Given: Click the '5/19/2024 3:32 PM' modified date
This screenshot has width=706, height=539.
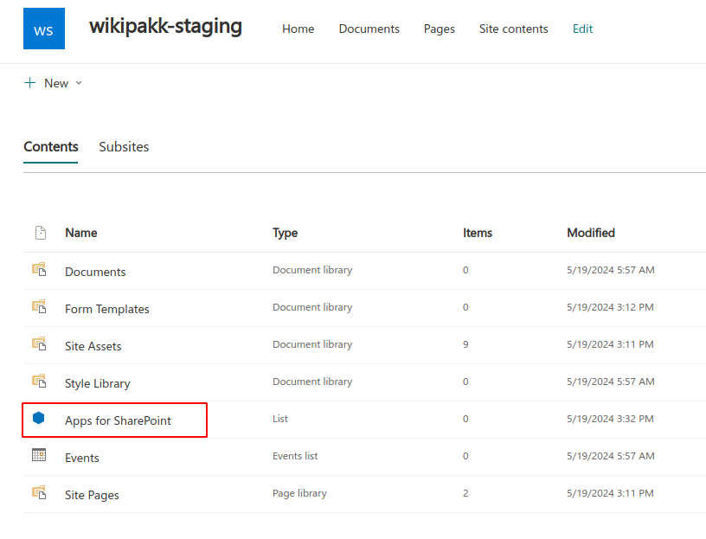Looking at the screenshot, I should [610, 419].
